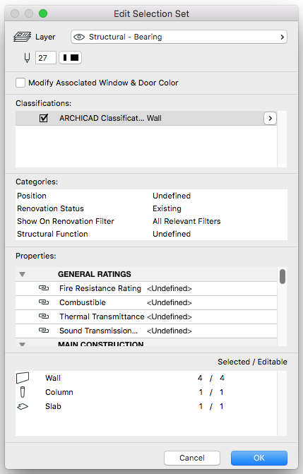Click the pen icon beside 27

(x=27, y=58)
